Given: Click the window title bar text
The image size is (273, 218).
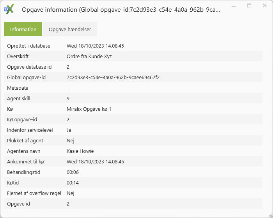Looking at the screenshot, I should coord(121,10).
